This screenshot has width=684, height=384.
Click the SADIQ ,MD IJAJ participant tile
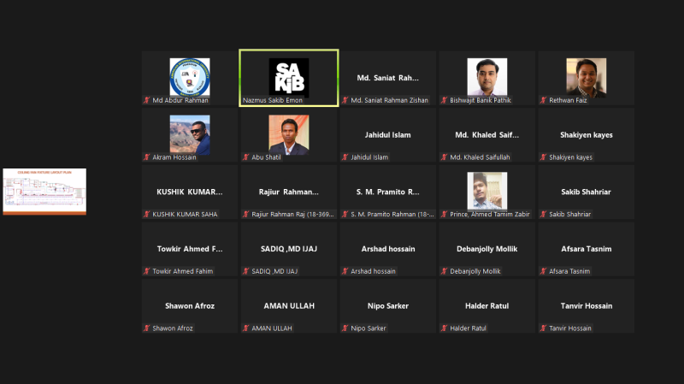pyautogui.click(x=289, y=249)
